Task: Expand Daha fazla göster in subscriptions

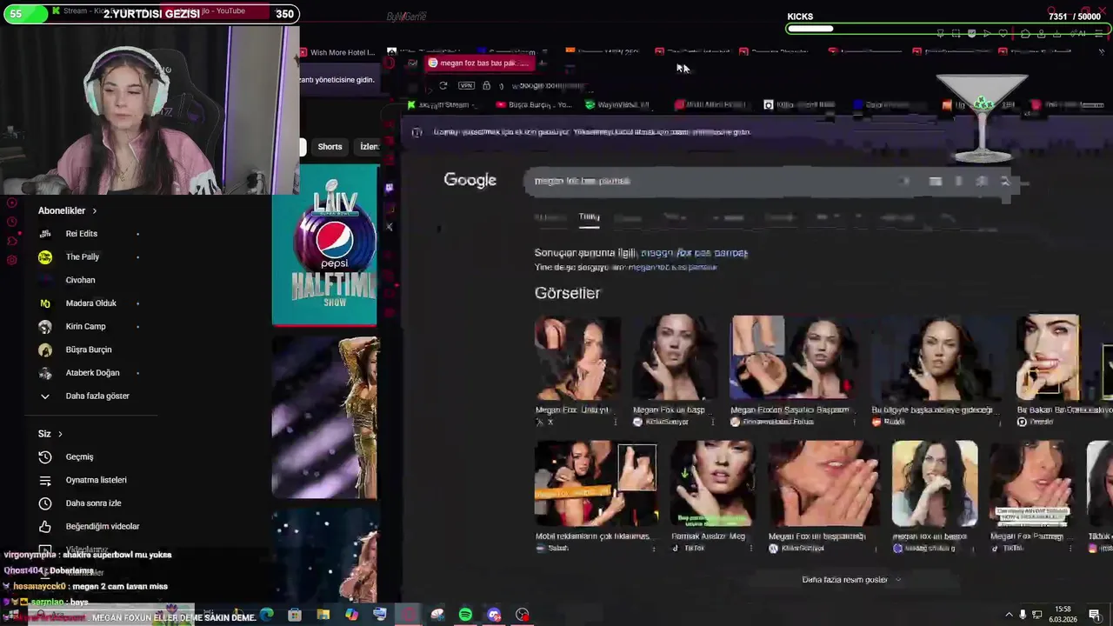Action: pos(97,396)
